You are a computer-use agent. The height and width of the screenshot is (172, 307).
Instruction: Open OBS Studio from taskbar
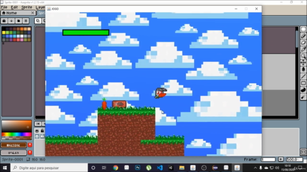coord(204,168)
